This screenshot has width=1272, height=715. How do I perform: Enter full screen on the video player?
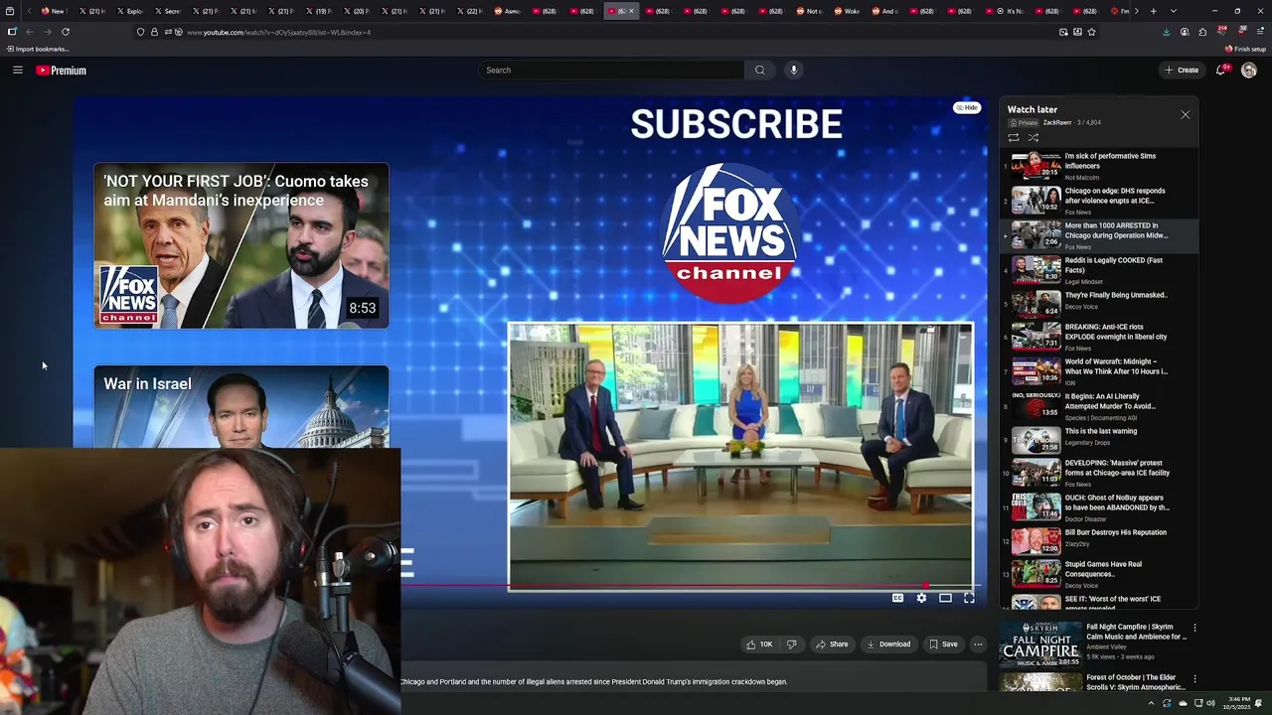click(969, 598)
